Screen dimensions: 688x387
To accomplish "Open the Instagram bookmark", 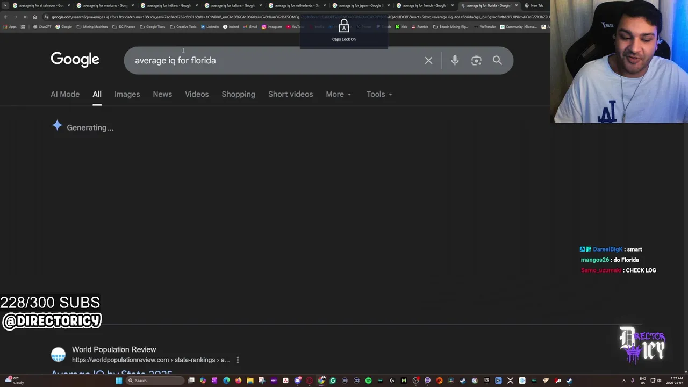I will tap(271, 27).
